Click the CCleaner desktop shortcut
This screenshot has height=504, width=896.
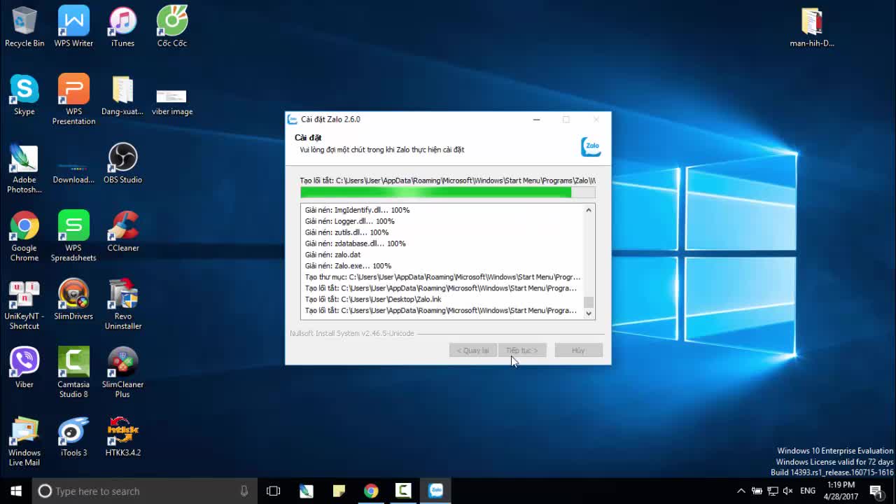(x=122, y=232)
